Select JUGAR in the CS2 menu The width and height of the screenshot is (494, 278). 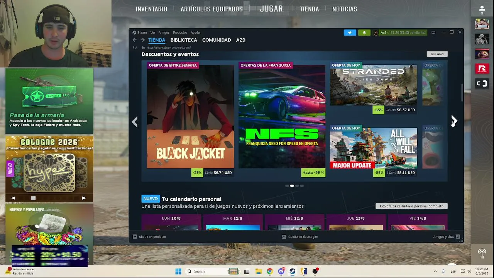(x=271, y=8)
